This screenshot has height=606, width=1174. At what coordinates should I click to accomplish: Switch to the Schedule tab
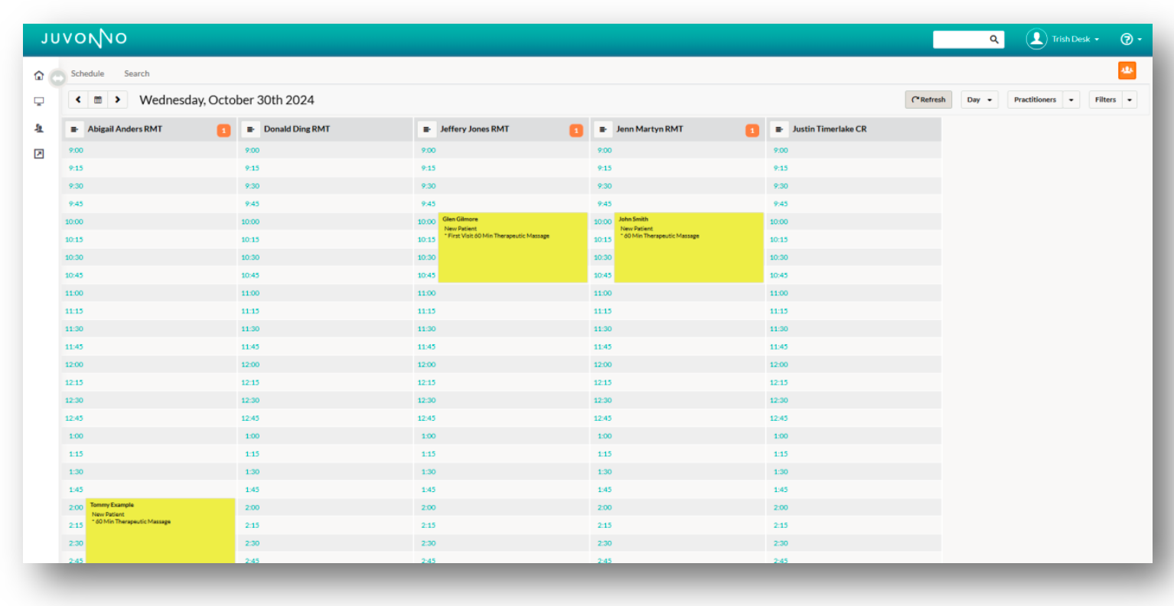[87, 73]
